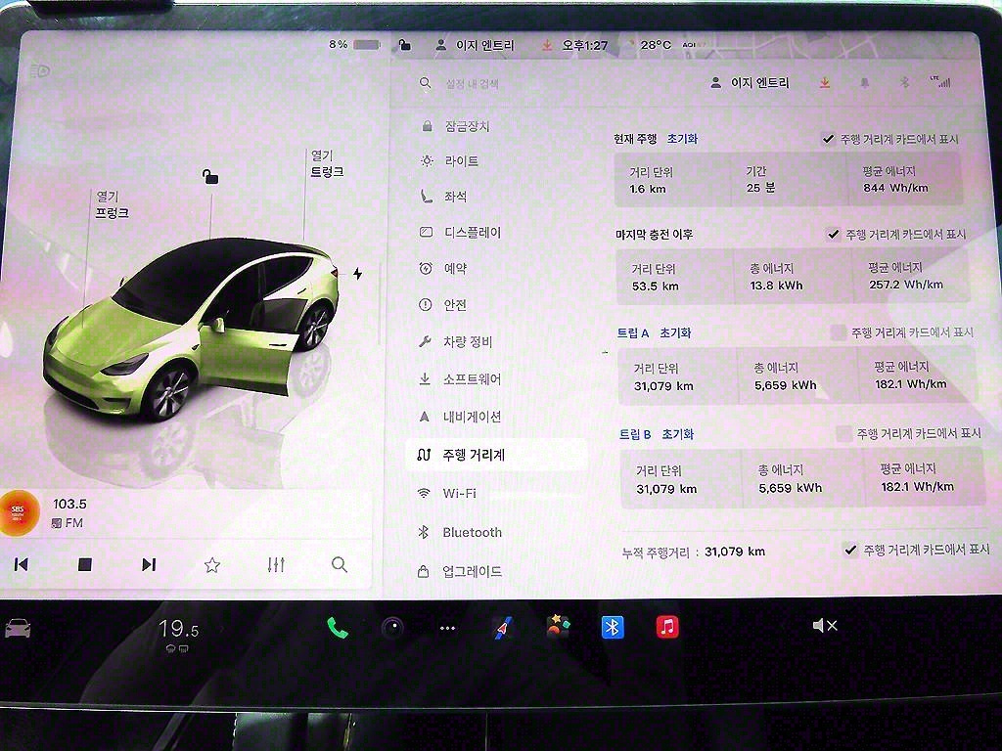Stop radio playback
1002x751 pixels.
pyautogui.click(x=85, y=564)
